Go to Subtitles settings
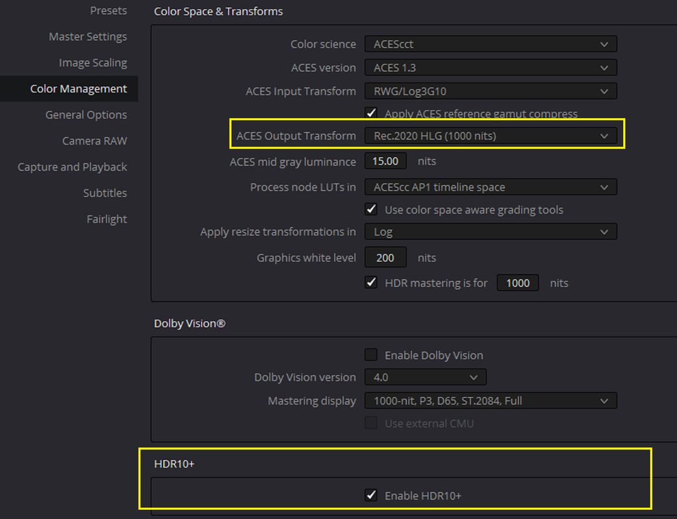This screenshot has width=677, height=519. pos(105,193)
